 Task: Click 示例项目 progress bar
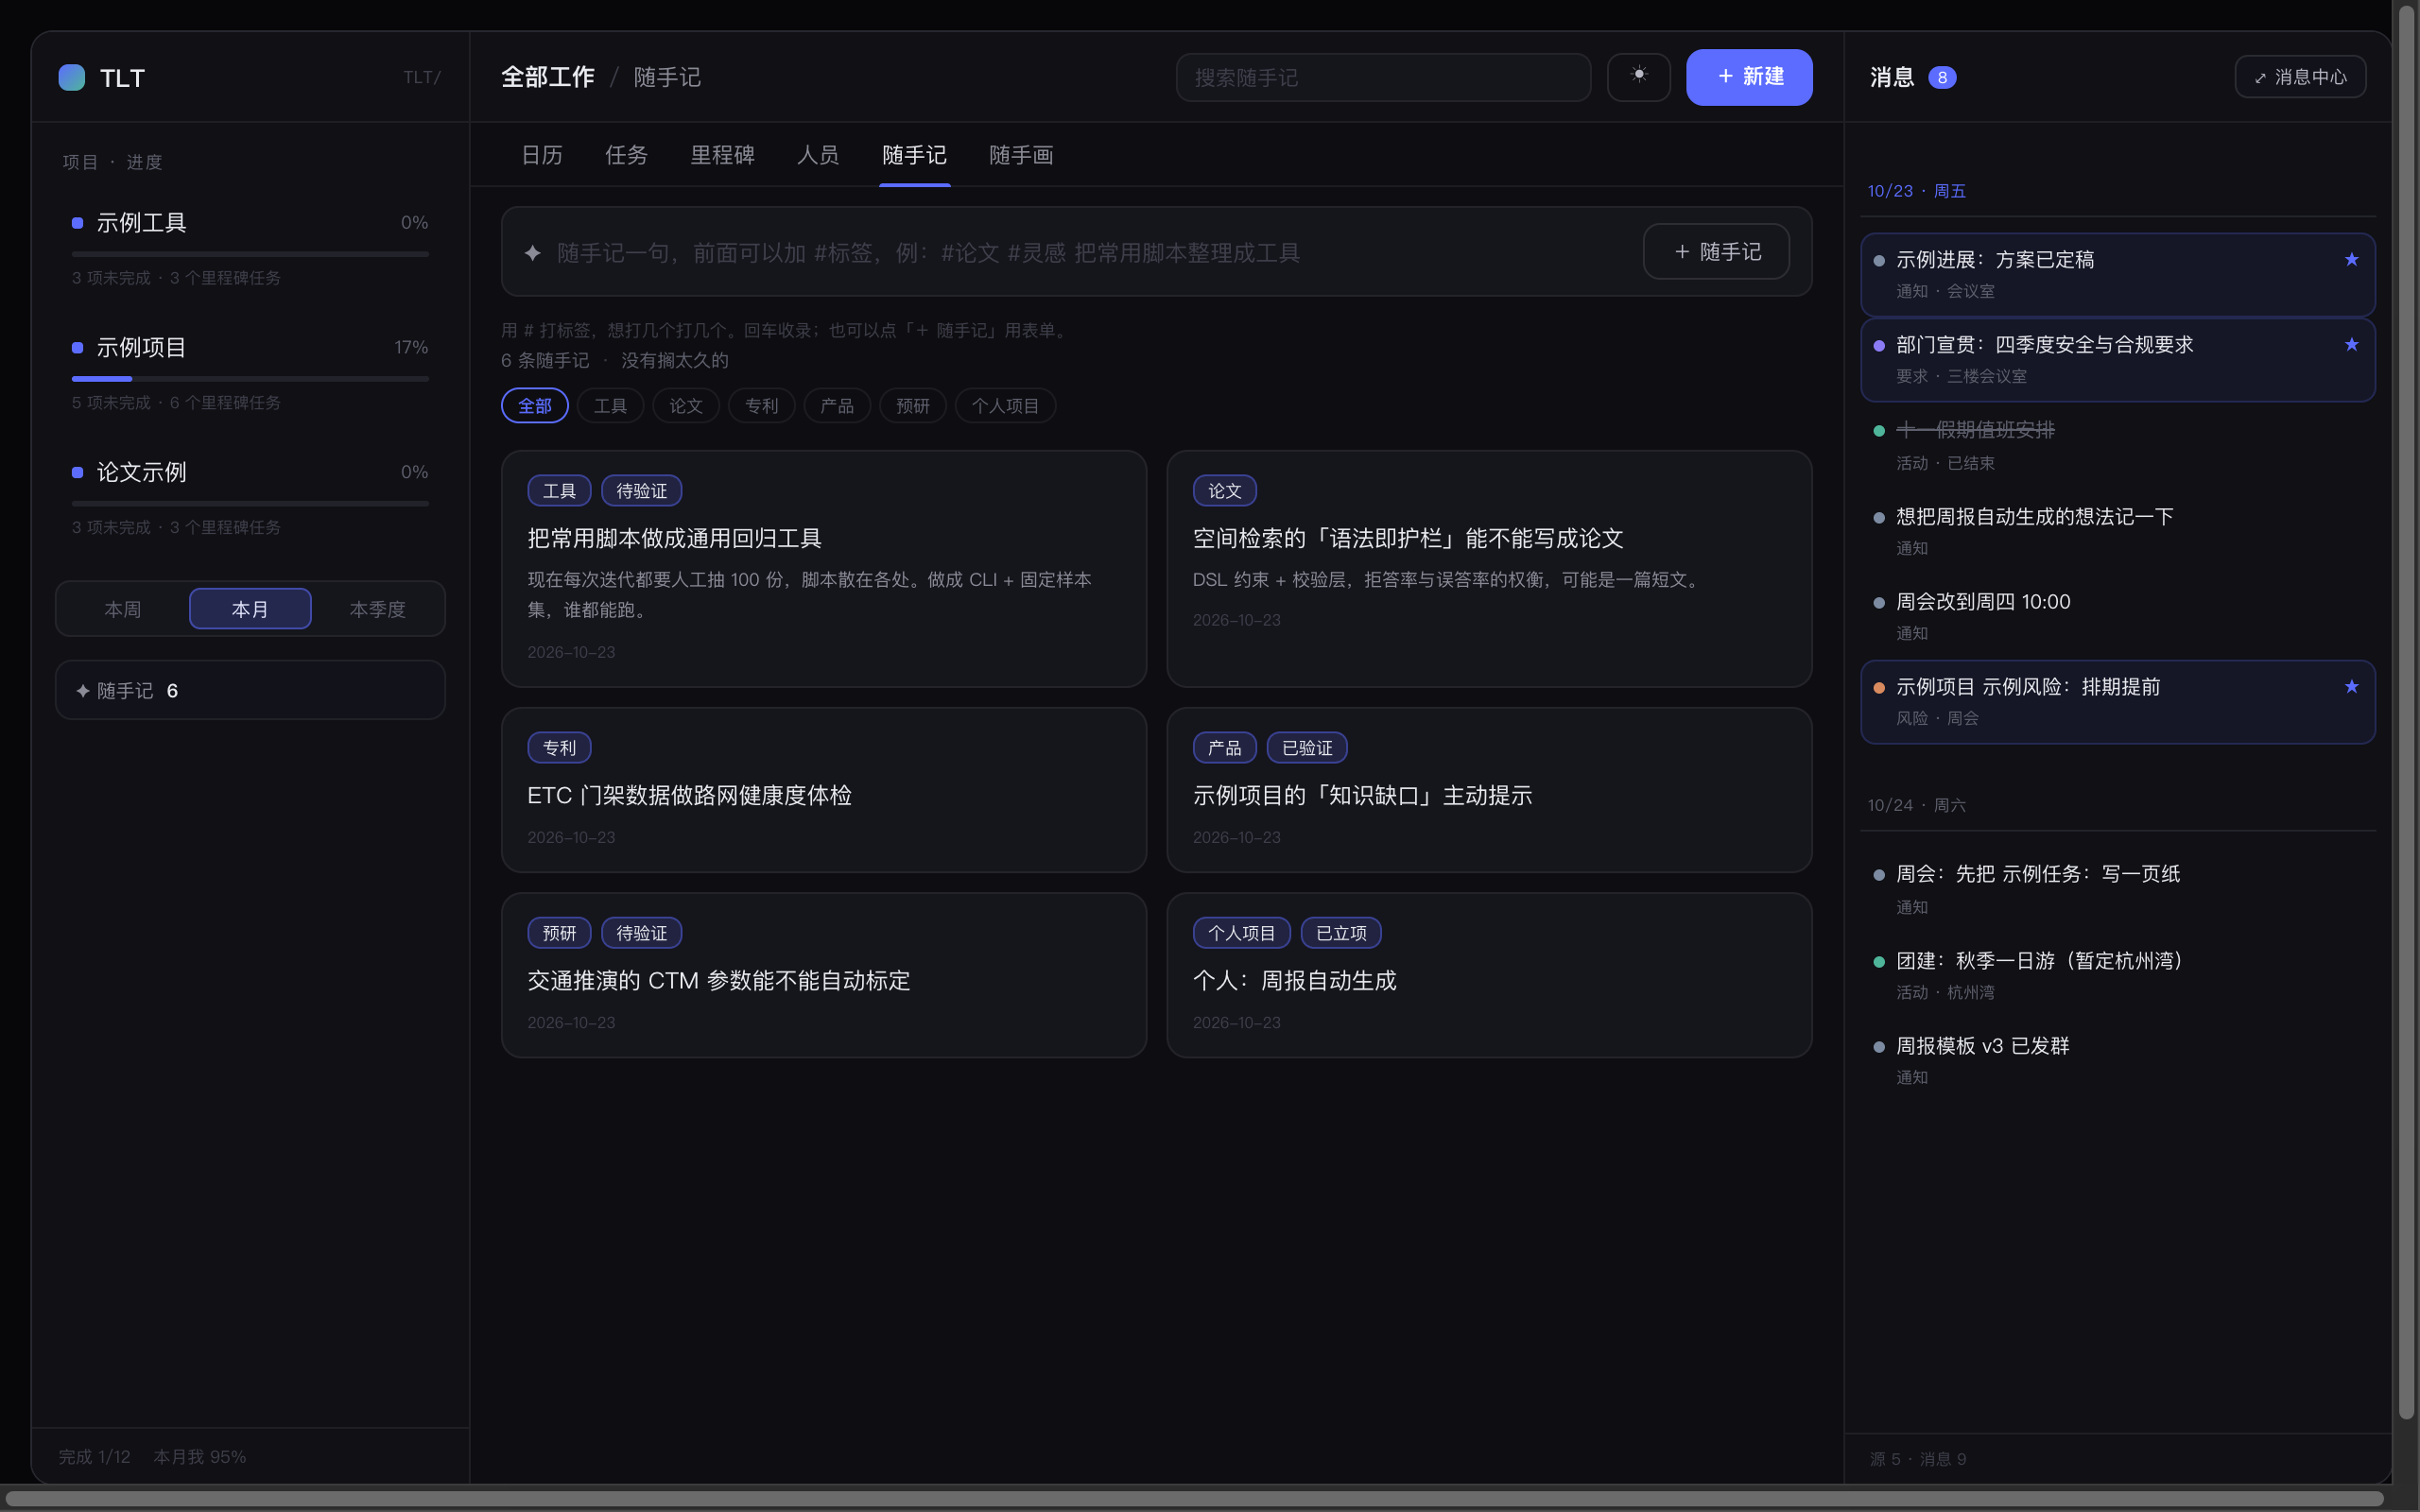click(250, 379)
